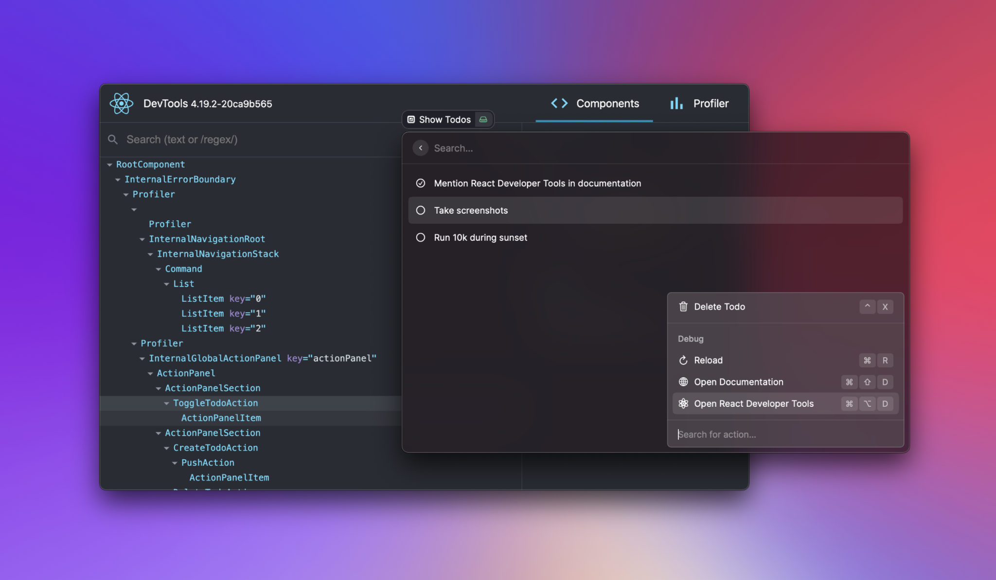996x580 pixels.
Task: Click the Show Todos command icon
Action: click(411, 120)
